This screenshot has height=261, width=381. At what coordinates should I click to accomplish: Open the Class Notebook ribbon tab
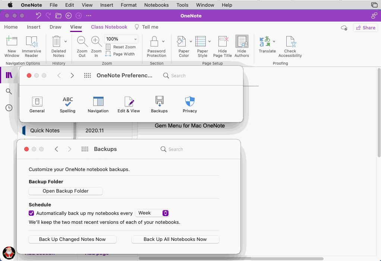coord(109,27)
